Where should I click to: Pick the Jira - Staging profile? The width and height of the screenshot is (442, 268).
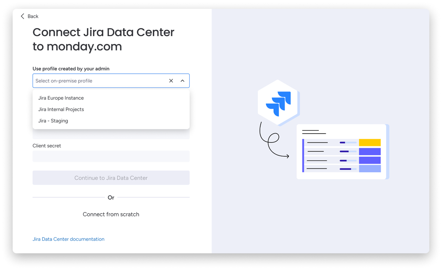pos(53,121)
